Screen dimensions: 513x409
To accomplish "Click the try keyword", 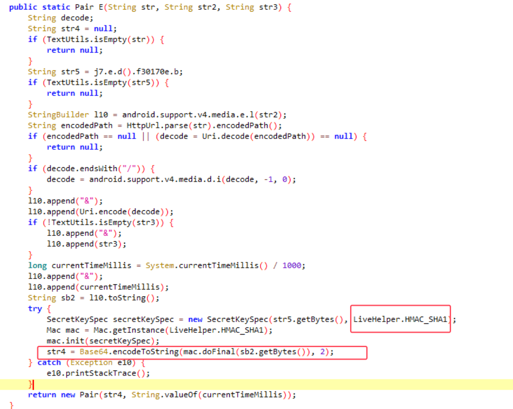I will coord(35,309).
